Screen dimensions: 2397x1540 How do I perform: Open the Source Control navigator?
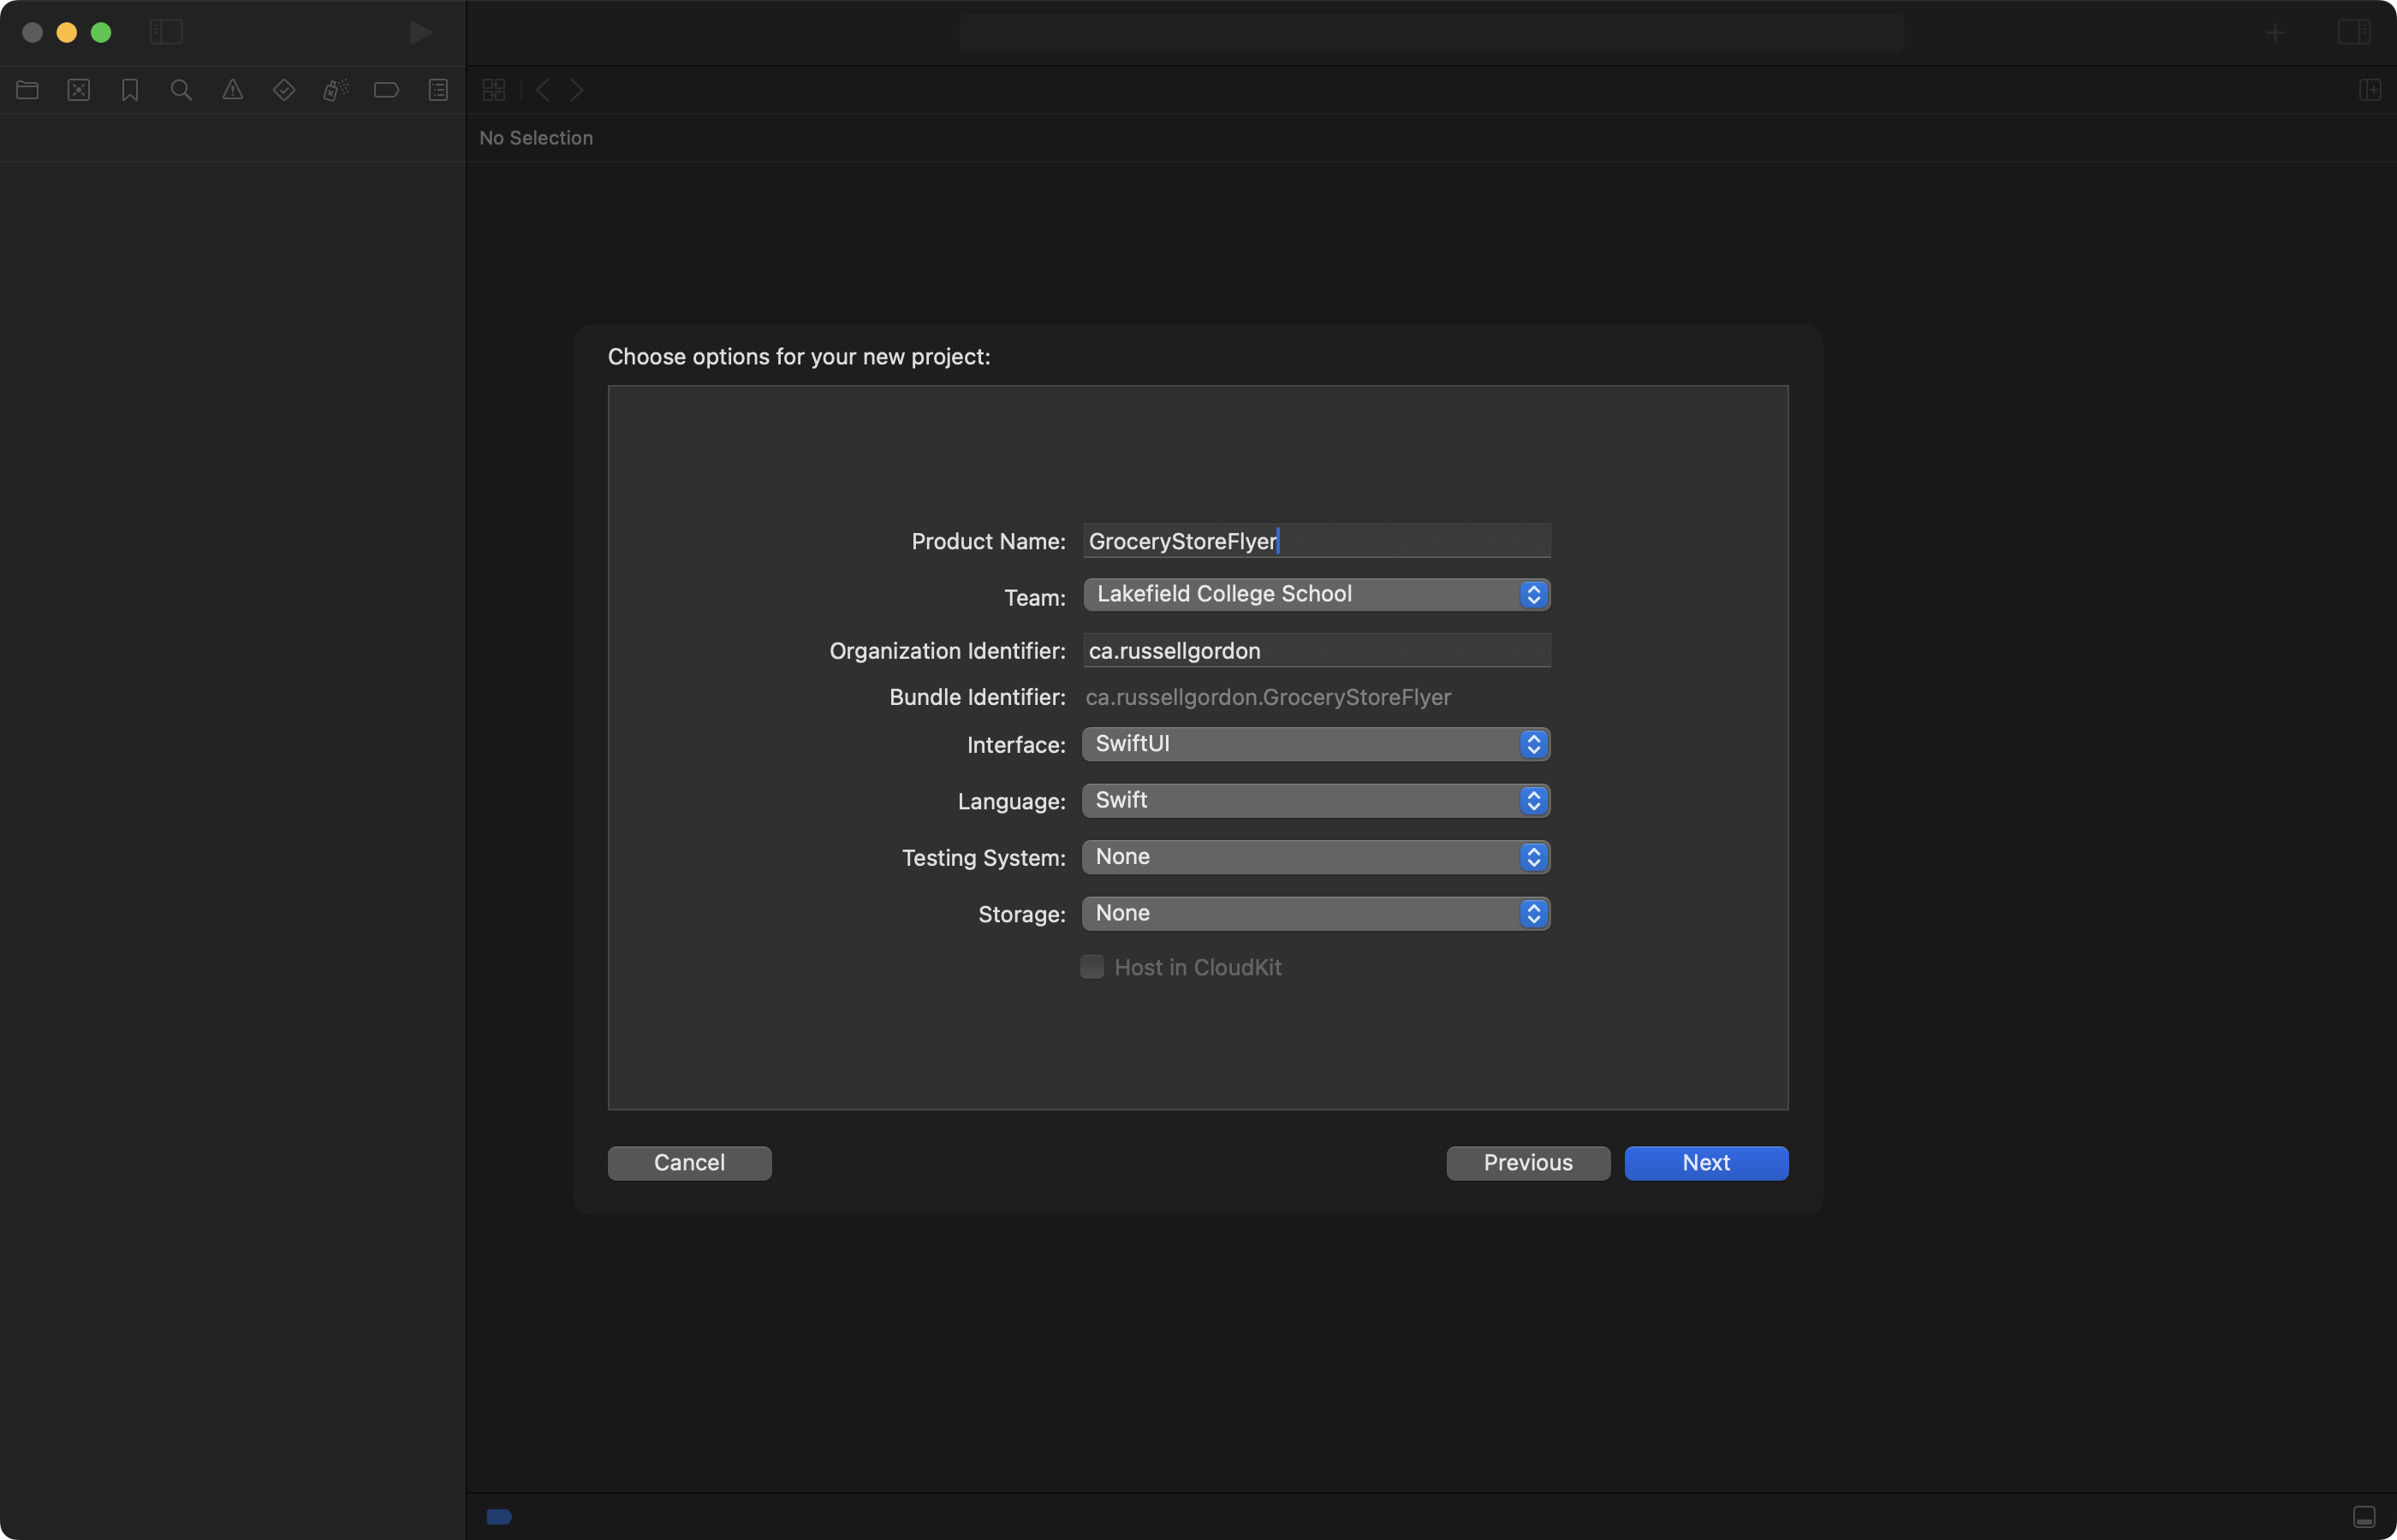coord(79,90)
